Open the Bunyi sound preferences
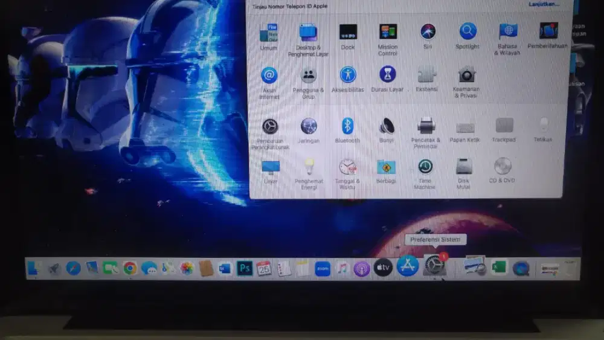604x340 pixels. pos(387,126)
